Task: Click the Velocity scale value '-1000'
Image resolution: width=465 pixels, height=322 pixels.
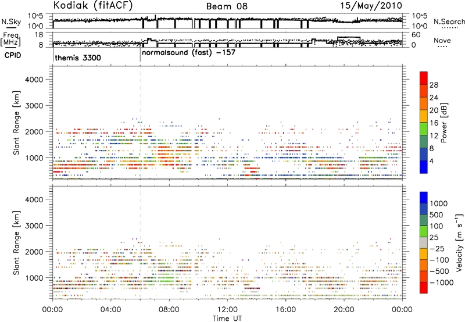Action: pyautogui.click(x=442, y=282)
